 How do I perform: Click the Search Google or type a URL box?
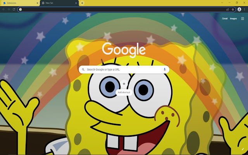click(x=124, y=69)
